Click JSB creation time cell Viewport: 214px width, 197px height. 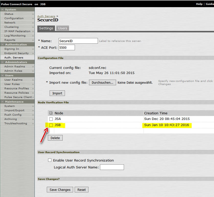coord(166,125)
